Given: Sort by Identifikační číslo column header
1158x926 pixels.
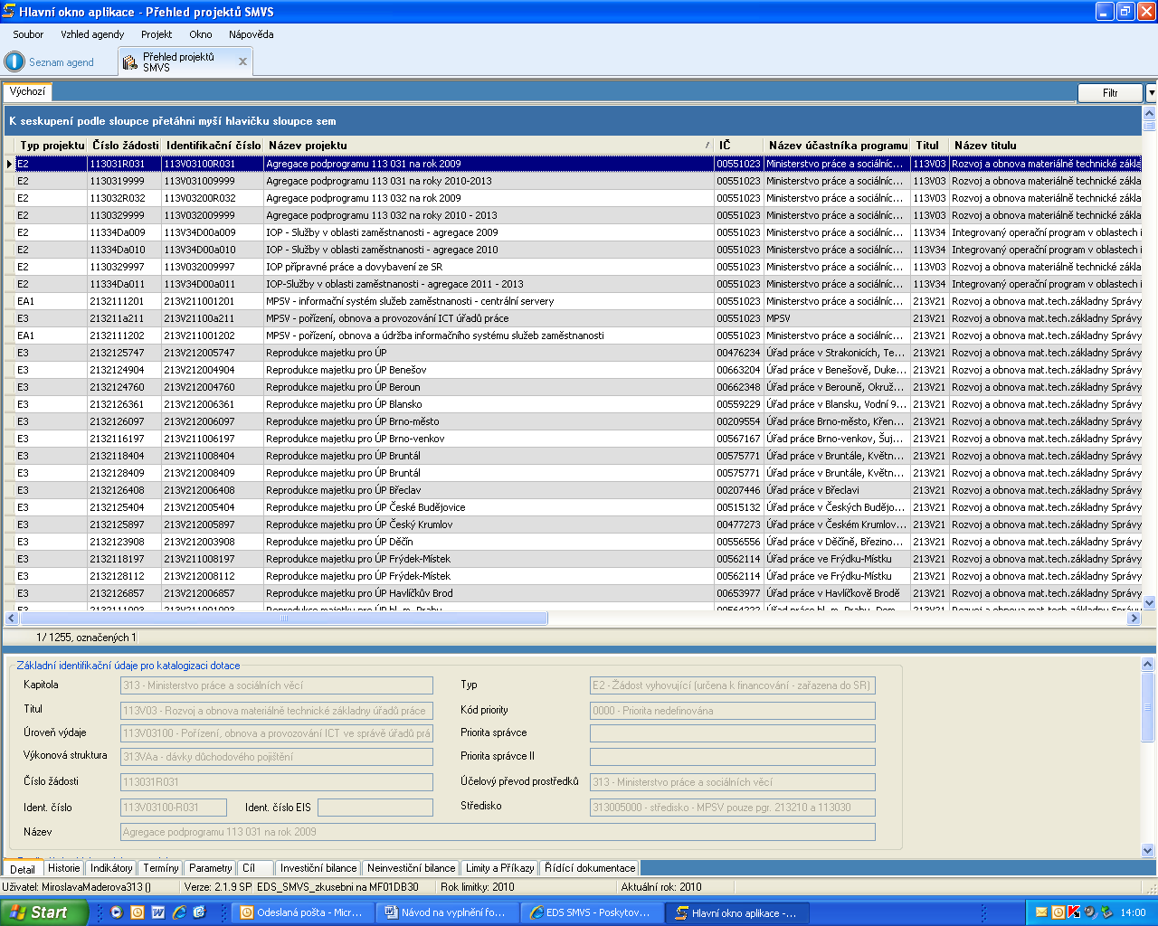Looking at the screenshot, I should tap(214, 146).
